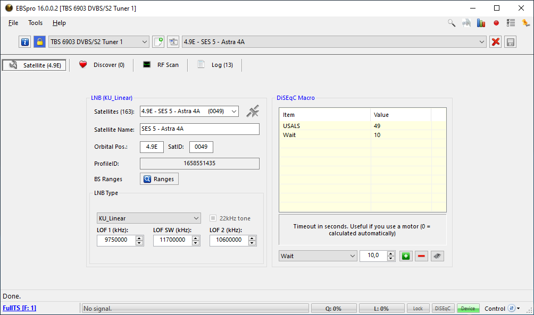Viewport: 534px width, 315px height.
Task: Click the red record dot icon
Action: click(496, 23)
